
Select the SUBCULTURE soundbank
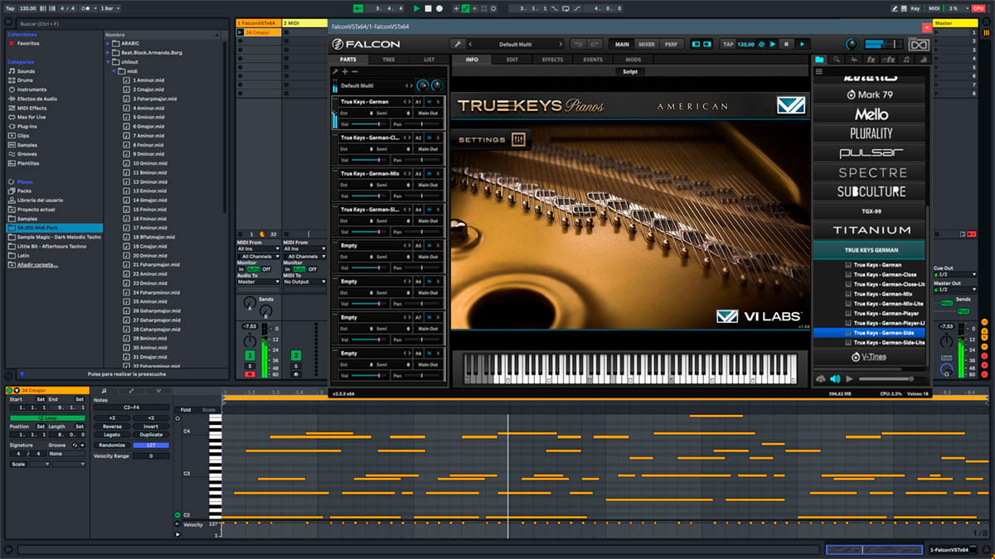[x=871, y=191]
